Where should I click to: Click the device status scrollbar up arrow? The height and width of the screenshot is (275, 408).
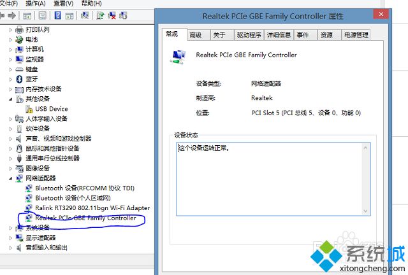365,148
